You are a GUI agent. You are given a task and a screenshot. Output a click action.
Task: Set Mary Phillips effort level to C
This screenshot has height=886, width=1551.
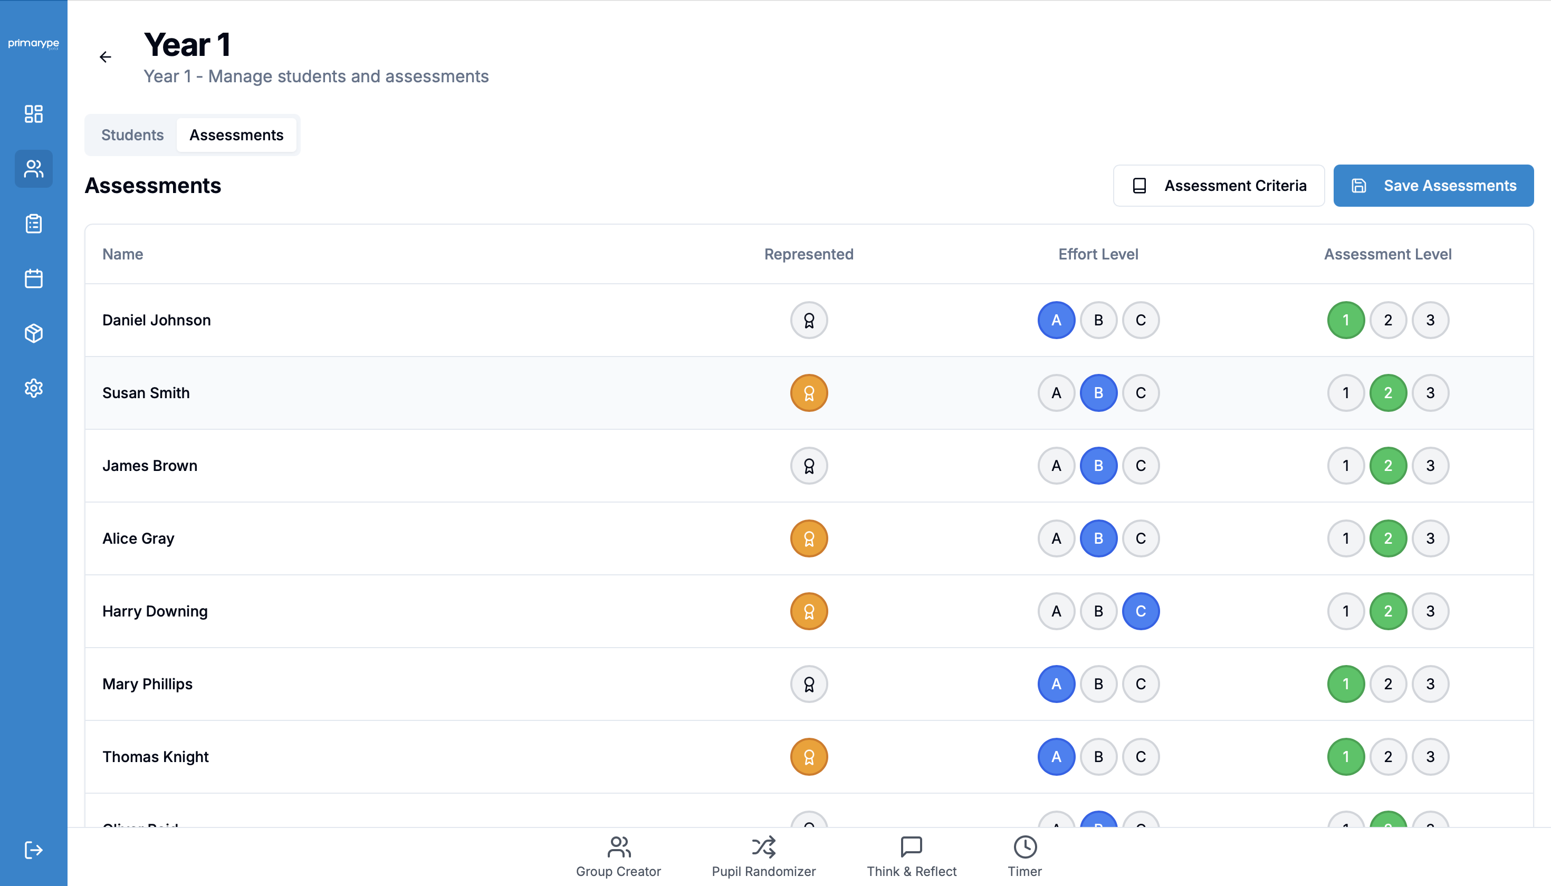coord(1141,684)
